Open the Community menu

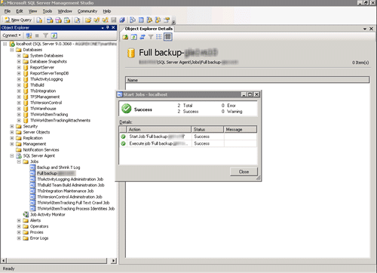[87, 11]
